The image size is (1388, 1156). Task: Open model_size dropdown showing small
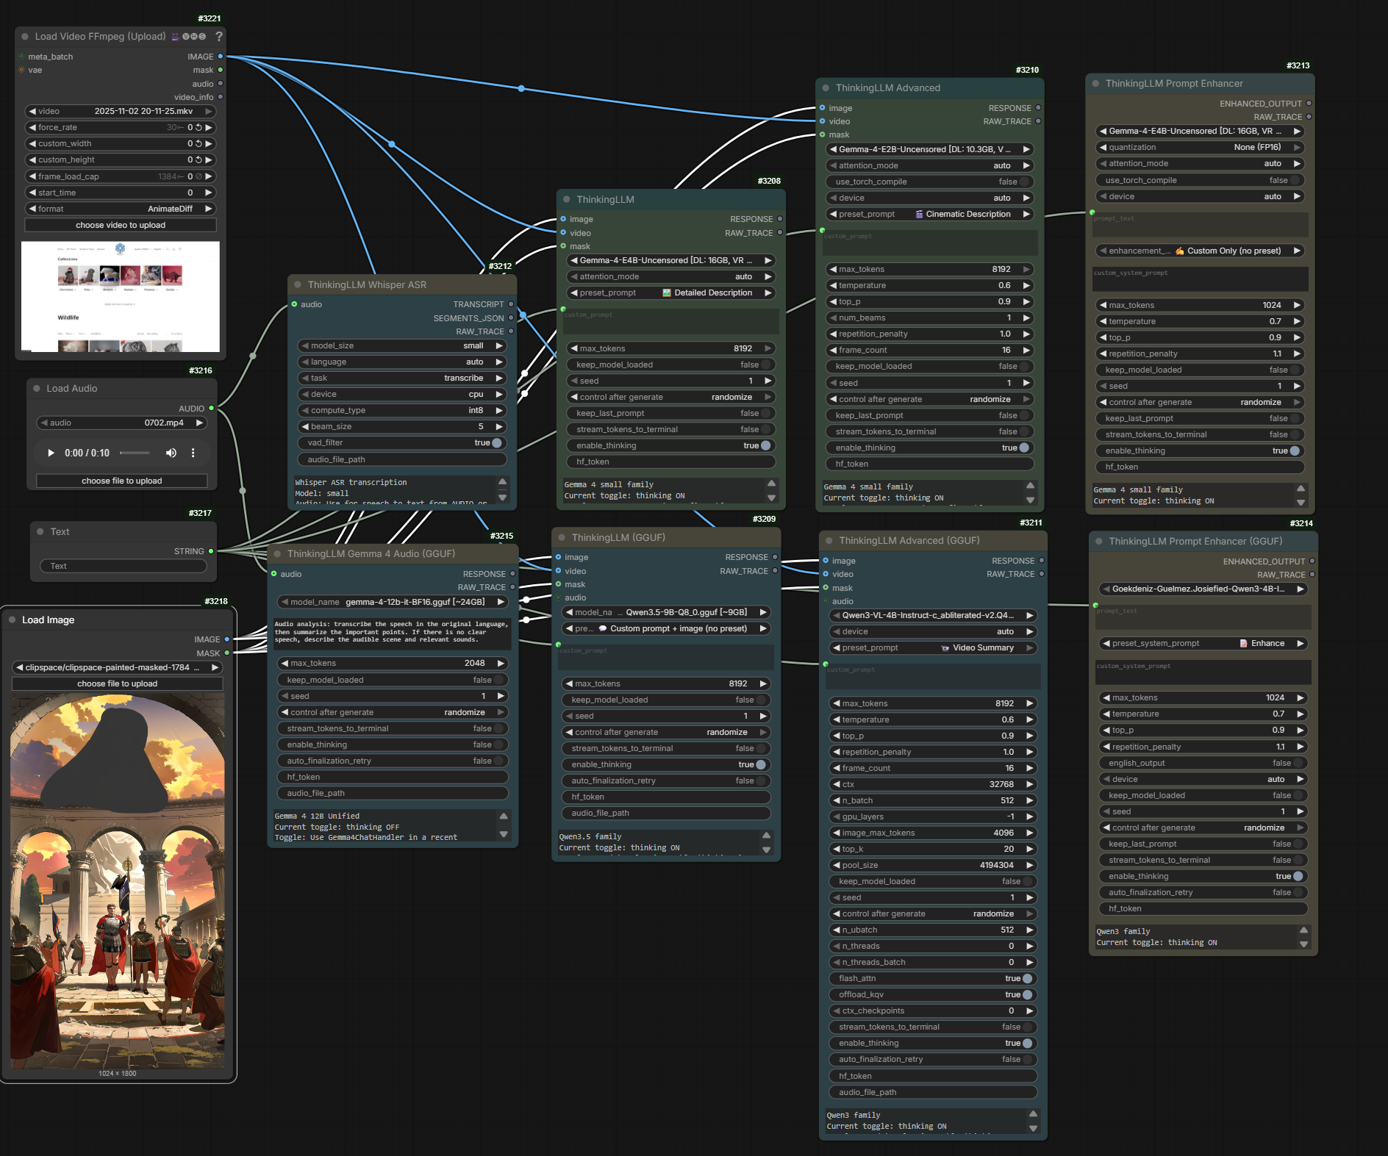point(402,345)
